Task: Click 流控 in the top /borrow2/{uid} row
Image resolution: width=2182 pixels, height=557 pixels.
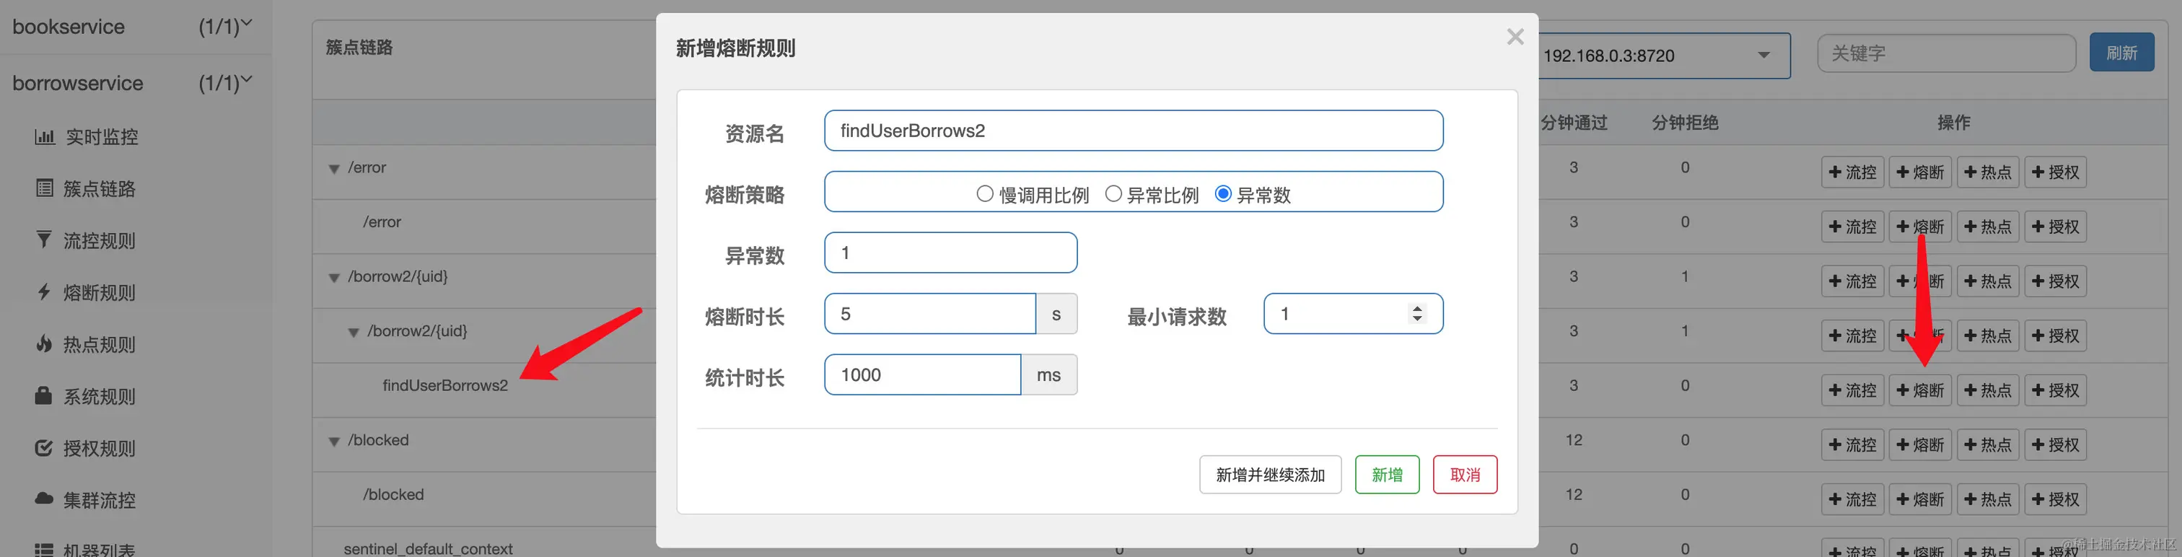Action: pos(1852,281)
